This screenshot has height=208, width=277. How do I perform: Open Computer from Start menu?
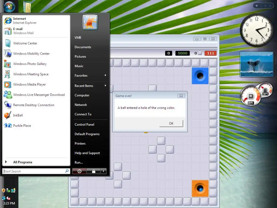pyautogui.click(x=82, y=95)
